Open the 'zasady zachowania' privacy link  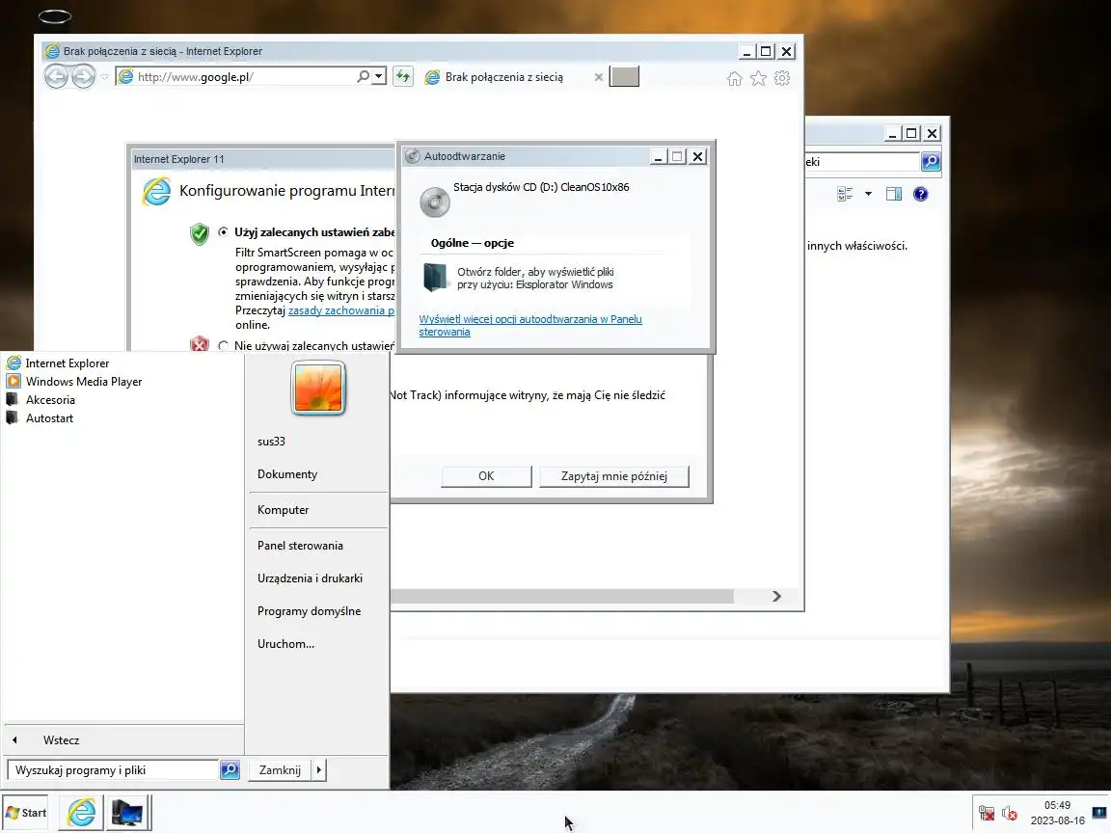coord(340,310)
